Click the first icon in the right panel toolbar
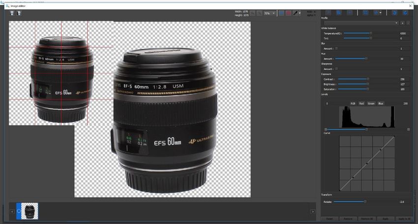Image resolution: width=418 pixels, height=224 pixels. (328, 13)
